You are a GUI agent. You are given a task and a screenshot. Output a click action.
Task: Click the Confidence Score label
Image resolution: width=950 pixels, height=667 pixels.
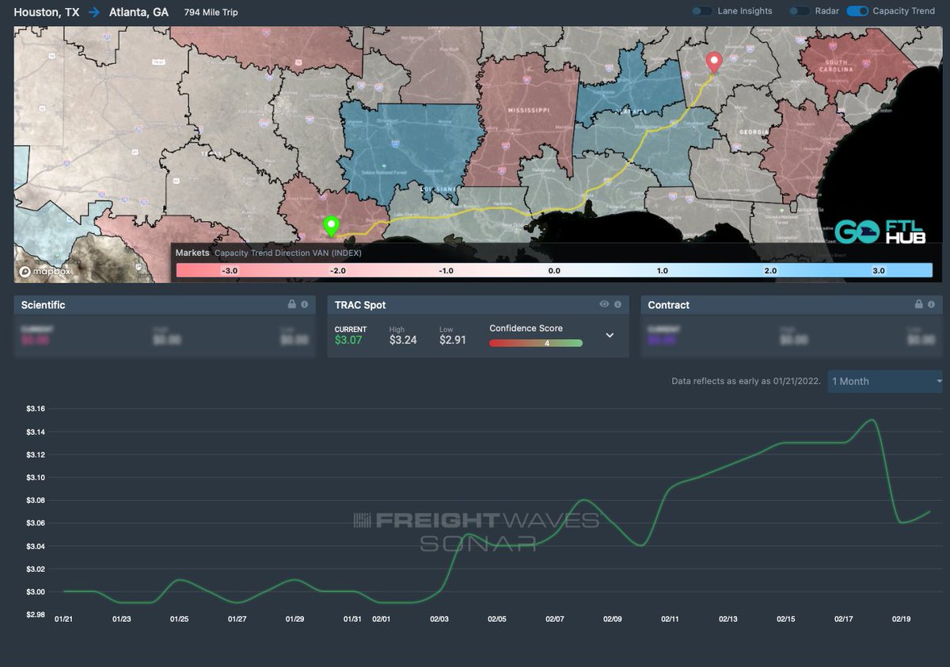click(526, 328)
